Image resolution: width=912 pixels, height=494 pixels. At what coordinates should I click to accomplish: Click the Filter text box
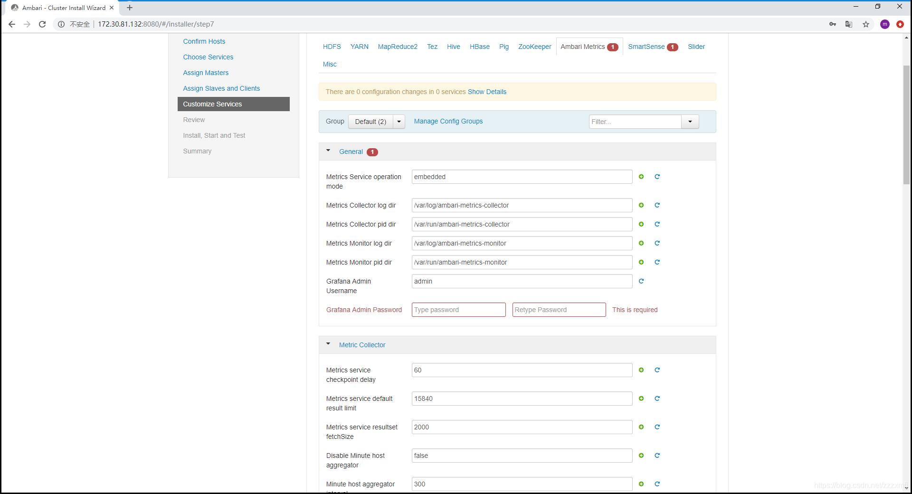[x=635, y=122]
